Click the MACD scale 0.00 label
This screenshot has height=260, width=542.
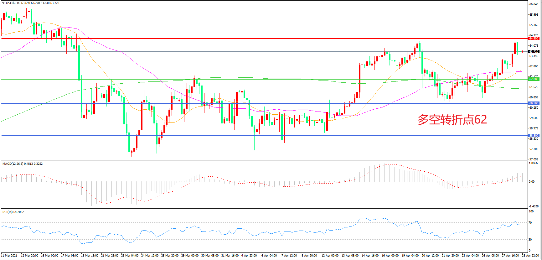point(532,182)
